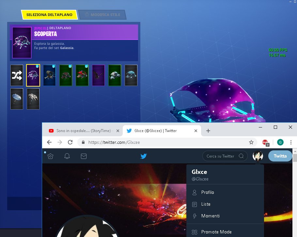Open Twitter notifications bell

tap(67, 156)
